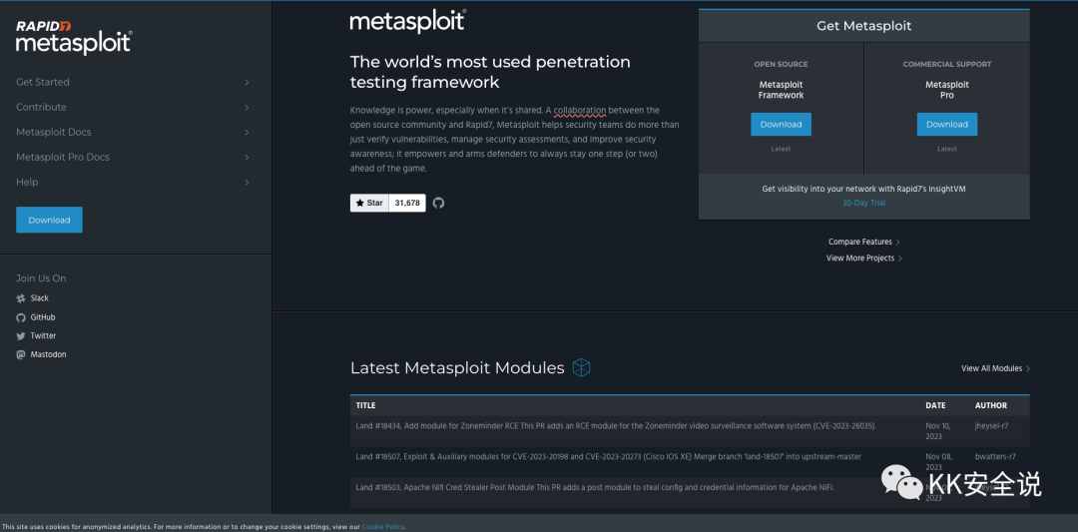Click the Nov 08, 2023 date cell
1078x532 pixels.
[937, 462]
